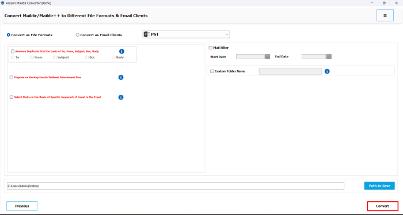403x215 pixels.
Task: Click the Convert button
Action: pyautogui.click(x=382, y=206)
